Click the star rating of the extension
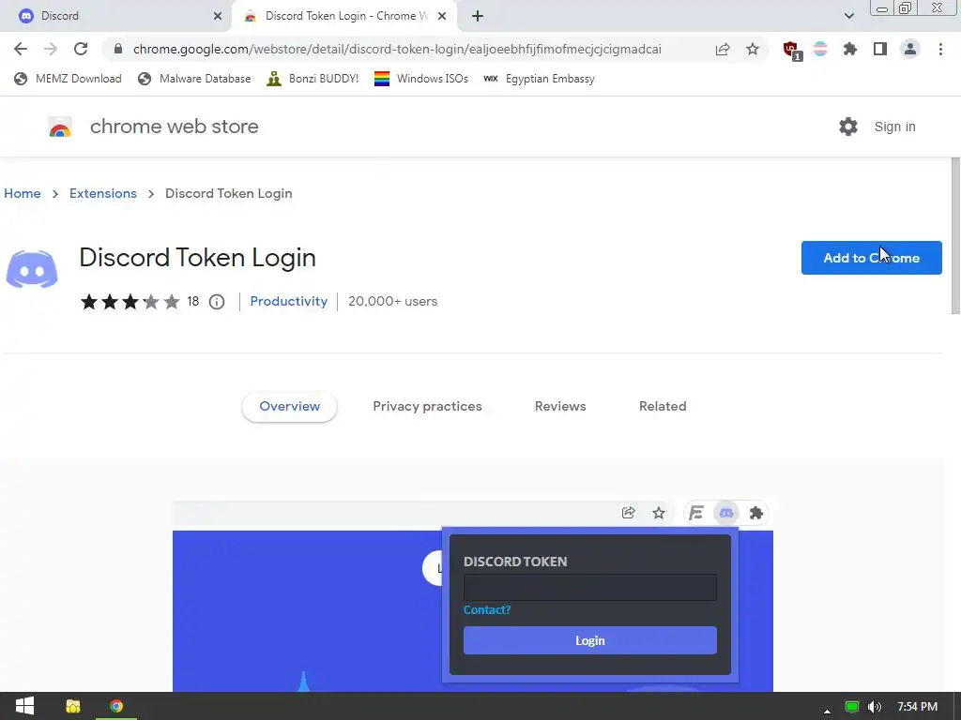This screenshot has width=961, height=720. 130,302
